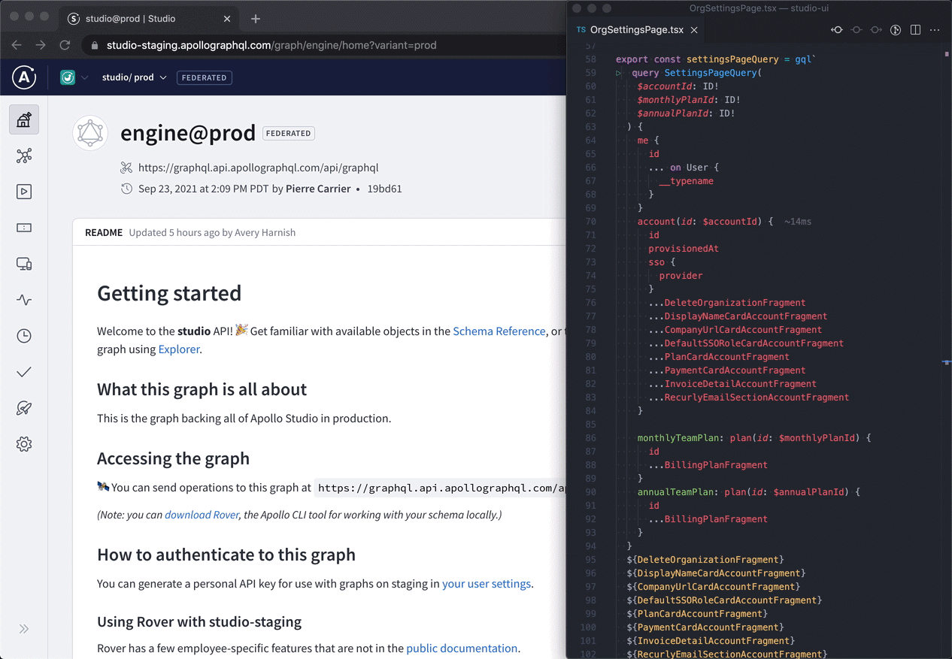952x659 pixels.
Task: Click line number 85 in the gutter
Action: tap(590, 425)
